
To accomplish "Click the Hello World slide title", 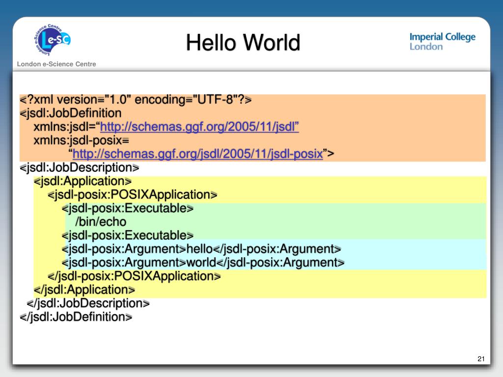I will point(243,42).
